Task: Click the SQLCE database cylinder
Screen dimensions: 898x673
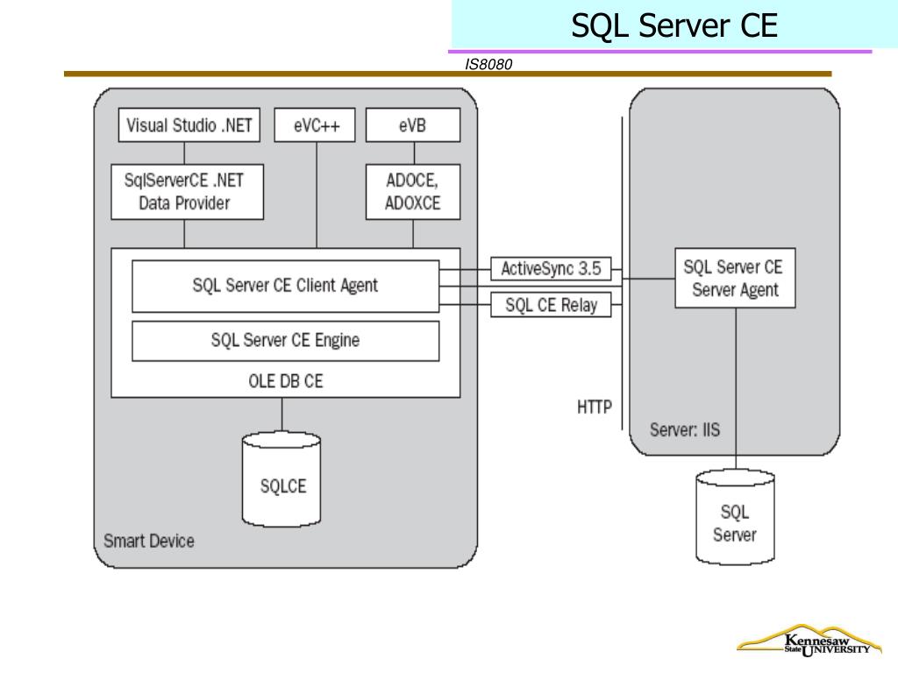Action: 282,479
